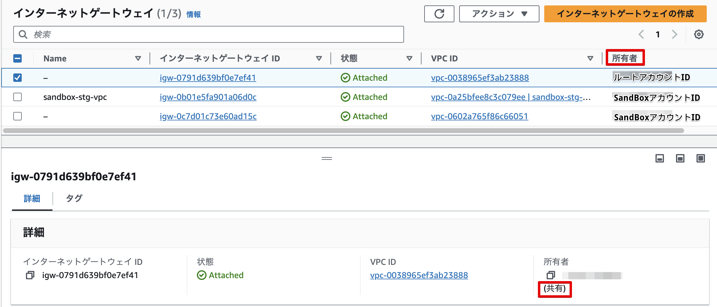Copy the igw-0791d639bf0e7ef41 ID via copy icon

(x=30, y=275)
